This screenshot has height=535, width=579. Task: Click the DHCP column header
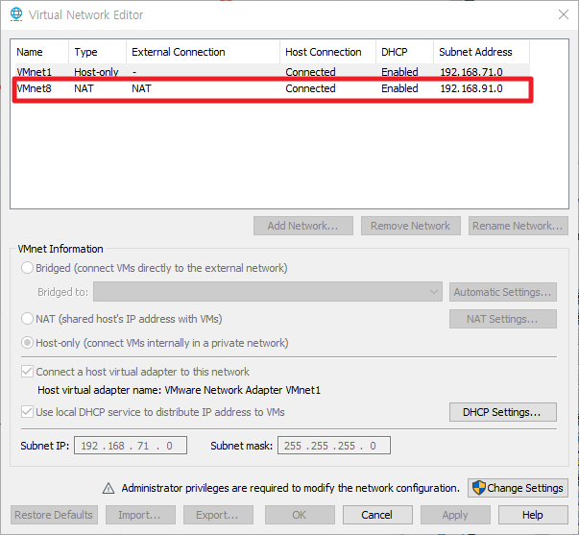tap(404, 52)
